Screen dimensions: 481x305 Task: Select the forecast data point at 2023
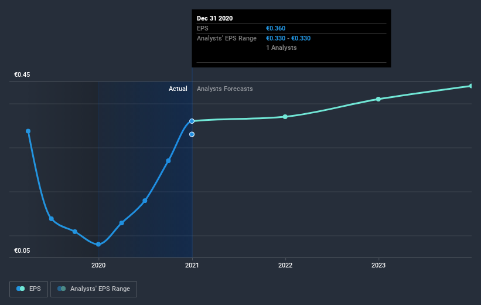coord(378,99)
